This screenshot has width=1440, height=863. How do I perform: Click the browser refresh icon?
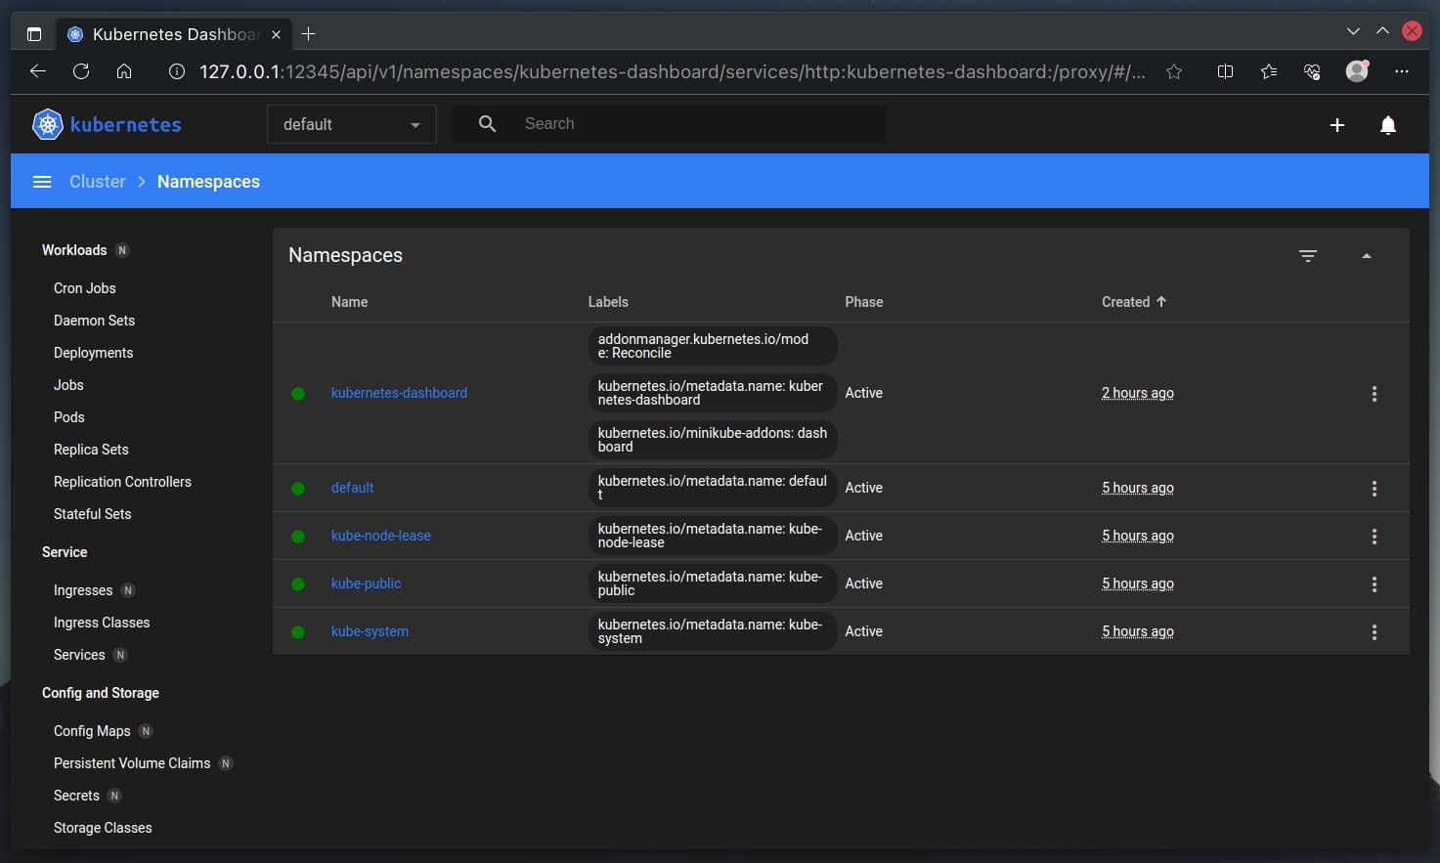tap(81, 71)
